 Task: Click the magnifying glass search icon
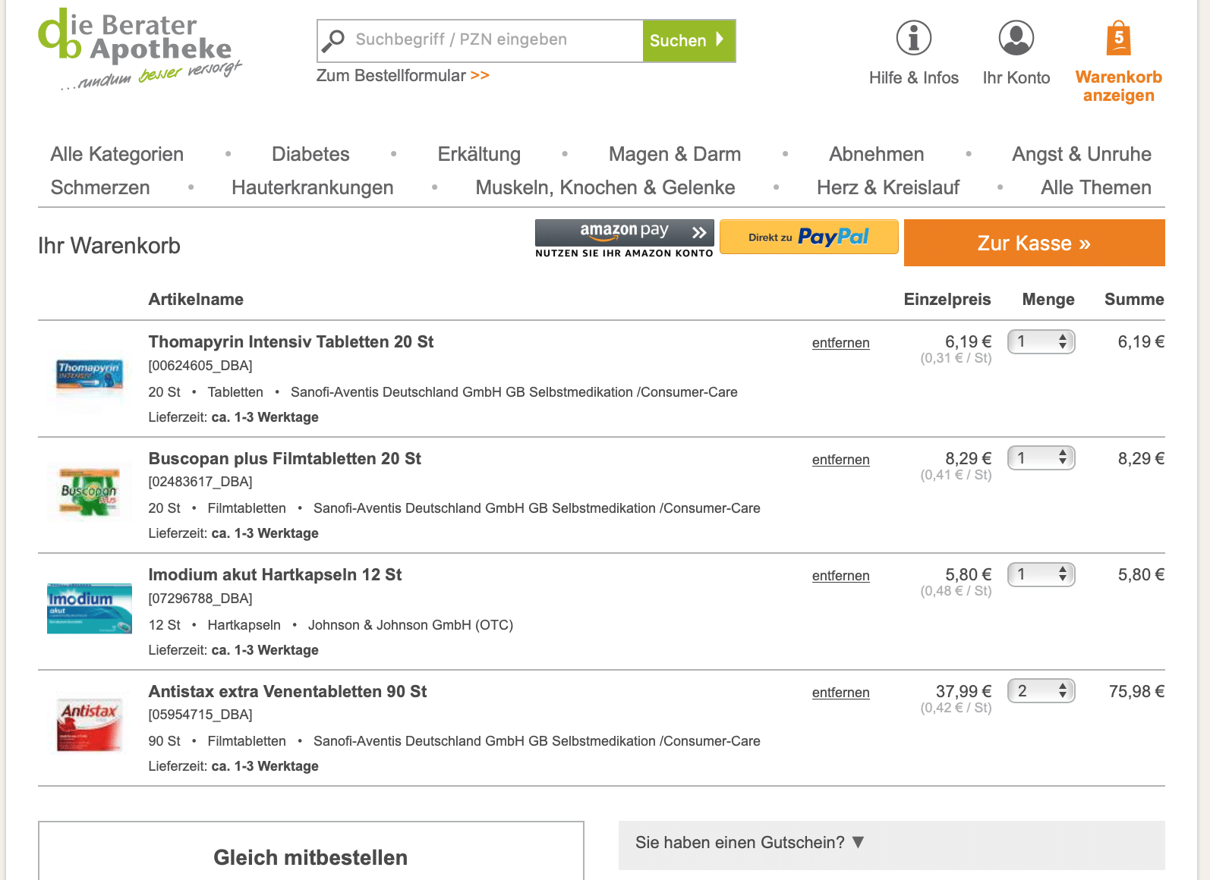(x=332, y=41)
